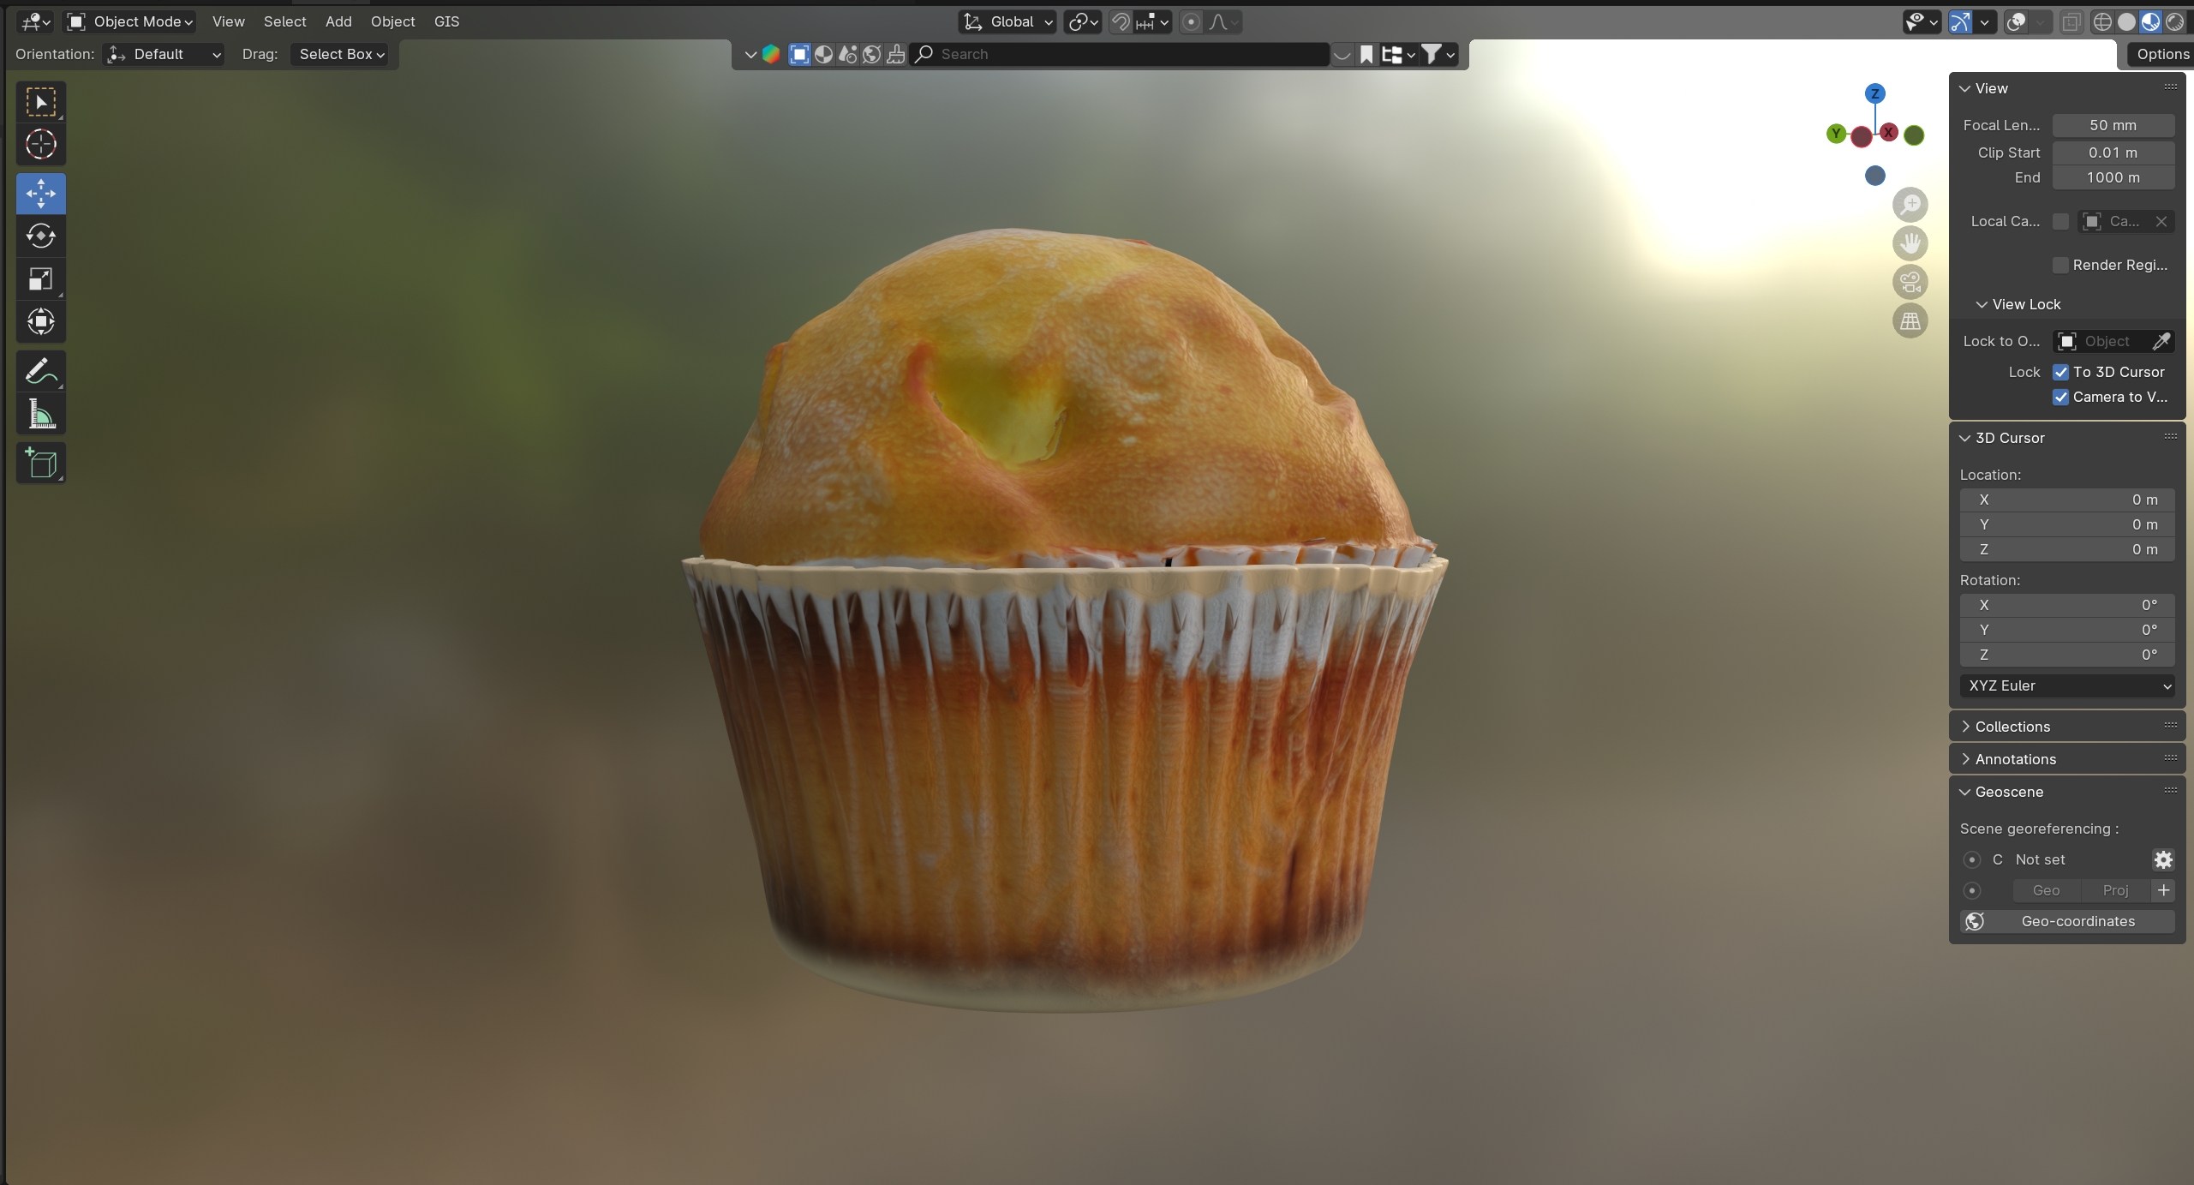
Task: Enable the Render Region checkbox
Action: [2060, 265]
